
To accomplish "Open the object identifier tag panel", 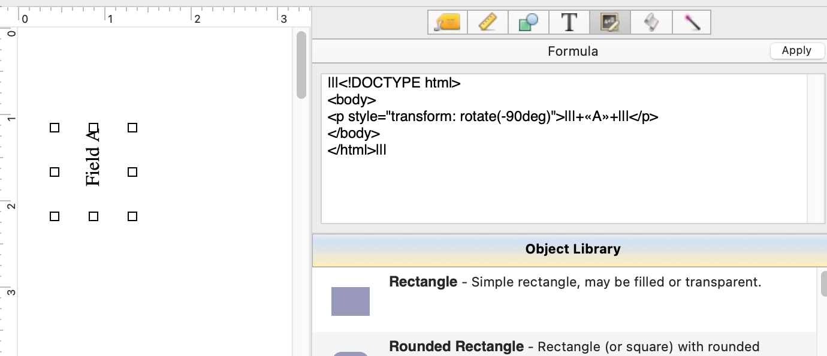I will pyautogui.click(x=447, y=23).
